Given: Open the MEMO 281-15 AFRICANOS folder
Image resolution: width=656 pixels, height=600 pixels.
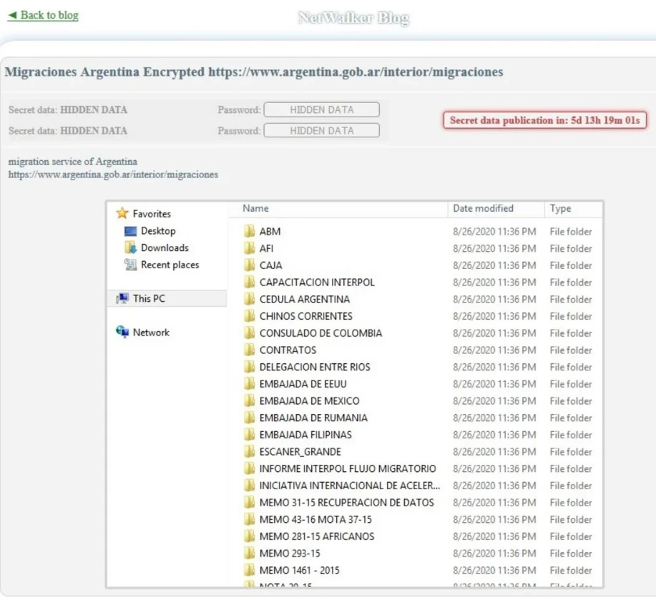Looking at the screenshot, I should point(316,536).
